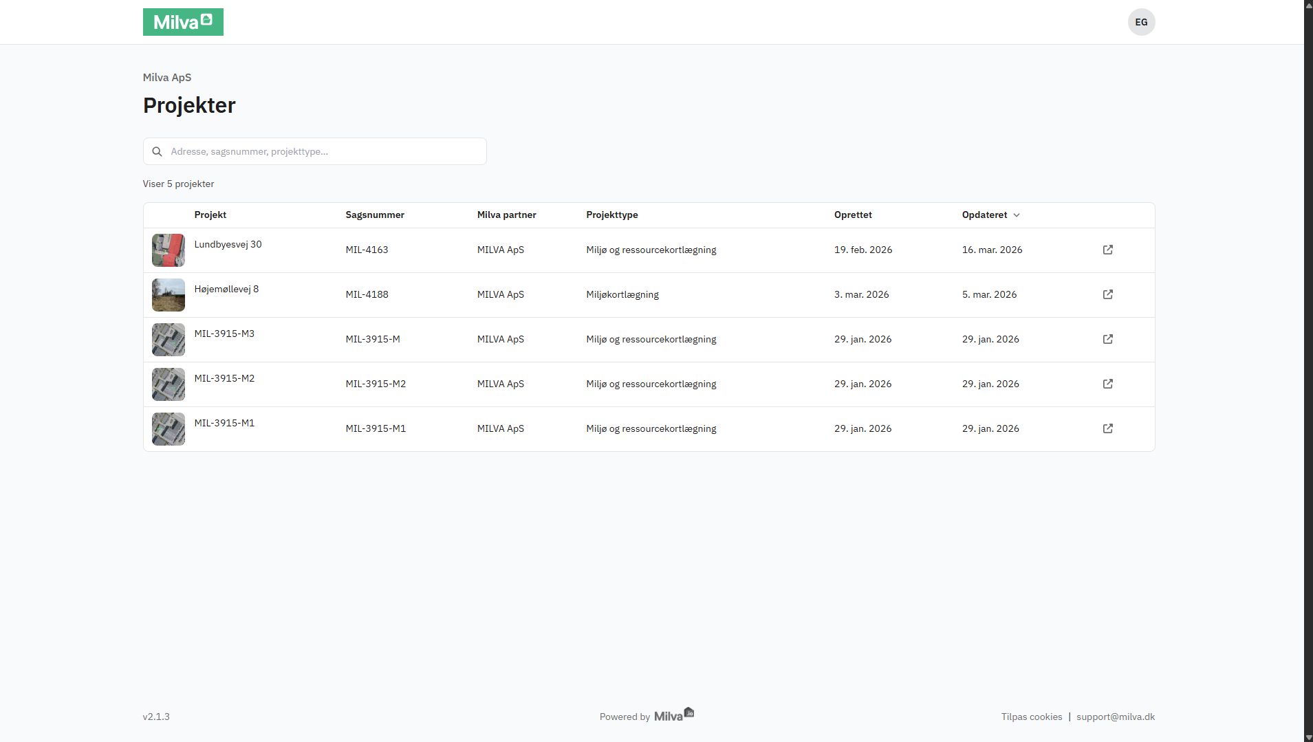The width and height of the screenshot is (1313, 742).
Task: Click the Milva logo in header
Action: click(x=183, y=22)
